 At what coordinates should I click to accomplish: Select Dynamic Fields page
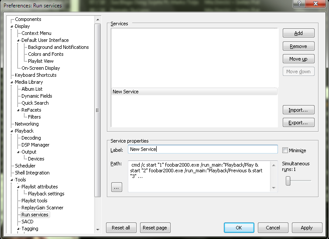click(37, 96)
